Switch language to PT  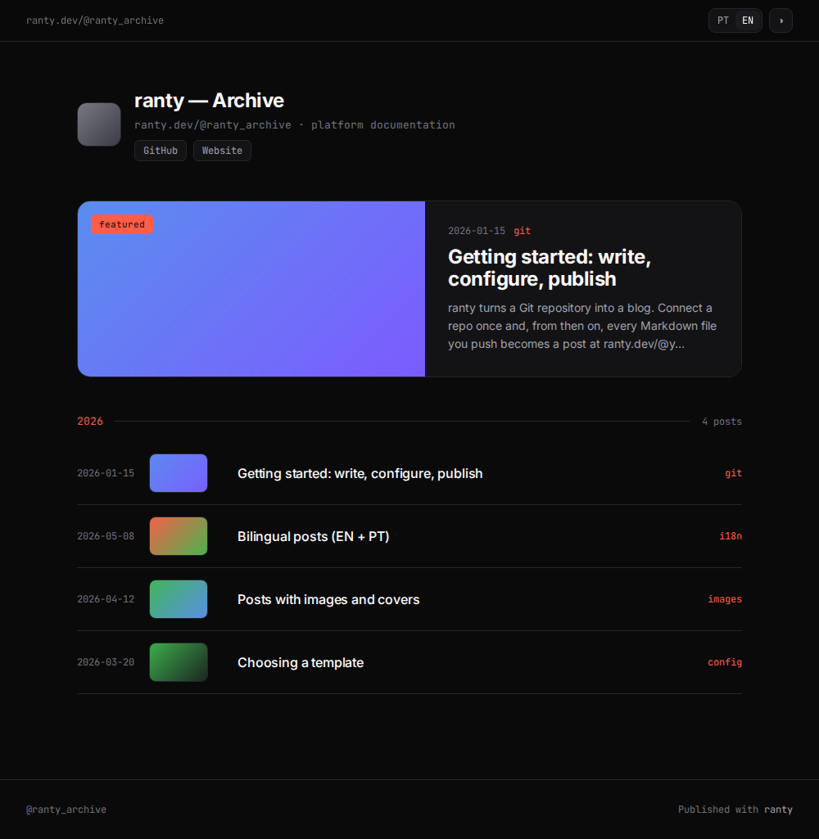tap(722, 20)
